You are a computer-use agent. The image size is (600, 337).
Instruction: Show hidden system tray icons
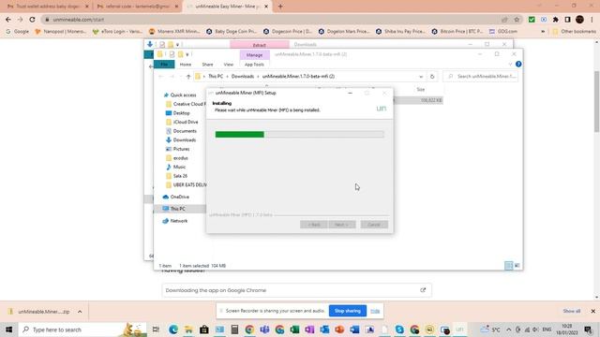(508, 330)
